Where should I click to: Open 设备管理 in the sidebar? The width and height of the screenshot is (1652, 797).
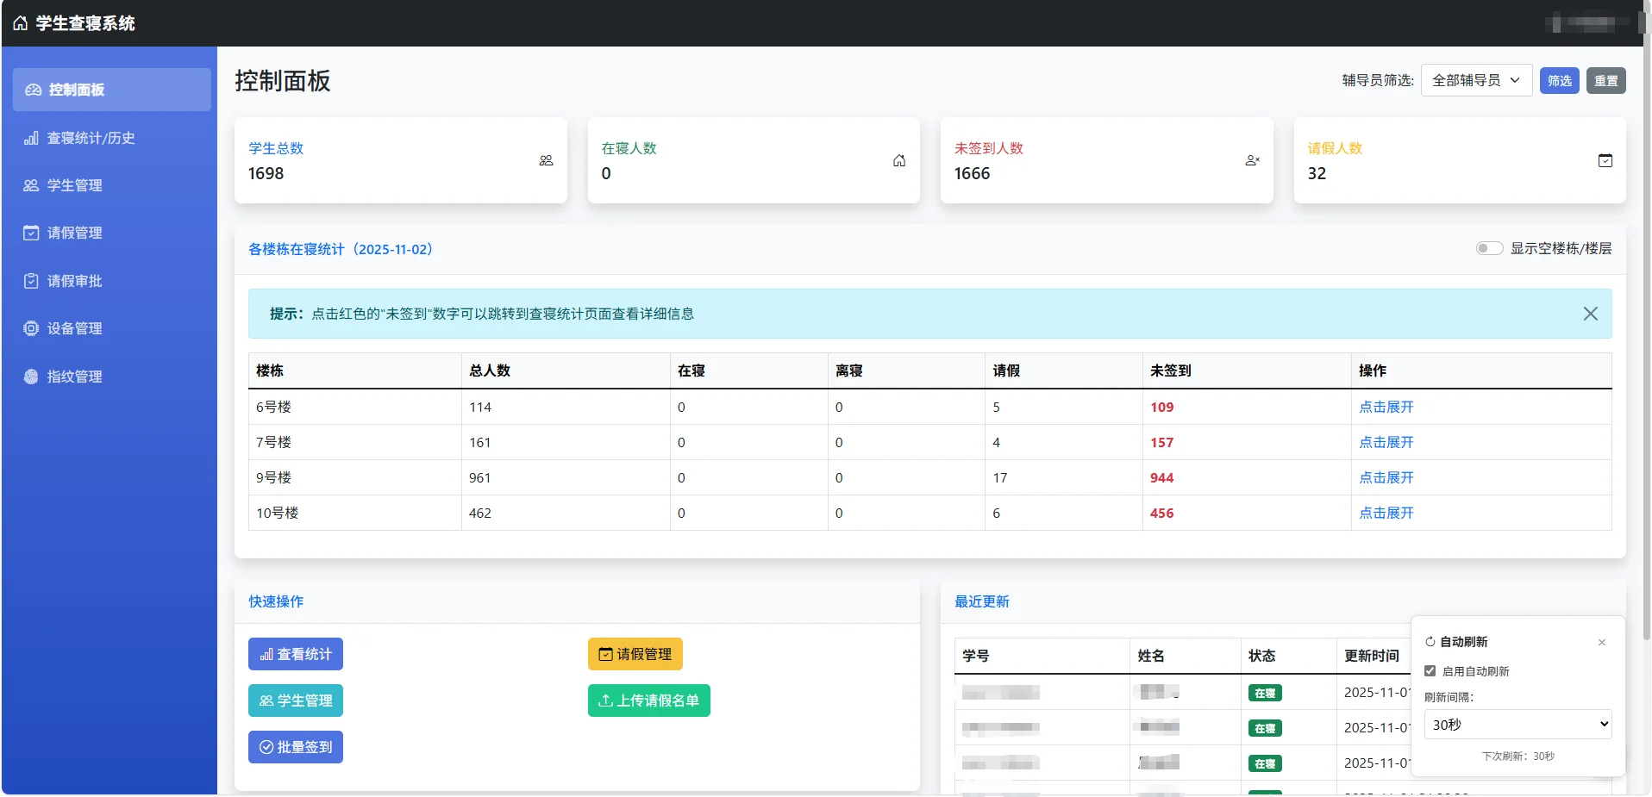(74, 328)
